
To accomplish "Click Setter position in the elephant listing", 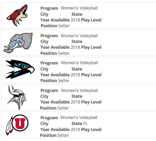I will tap(64, 53).
